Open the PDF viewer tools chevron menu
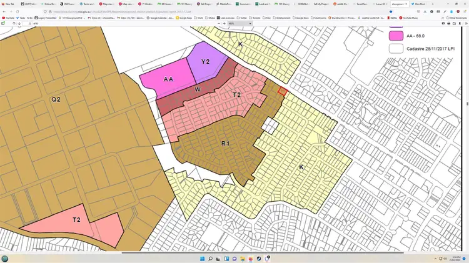The height and width of the screenshot is (263, 469). [x=465, y=24]
